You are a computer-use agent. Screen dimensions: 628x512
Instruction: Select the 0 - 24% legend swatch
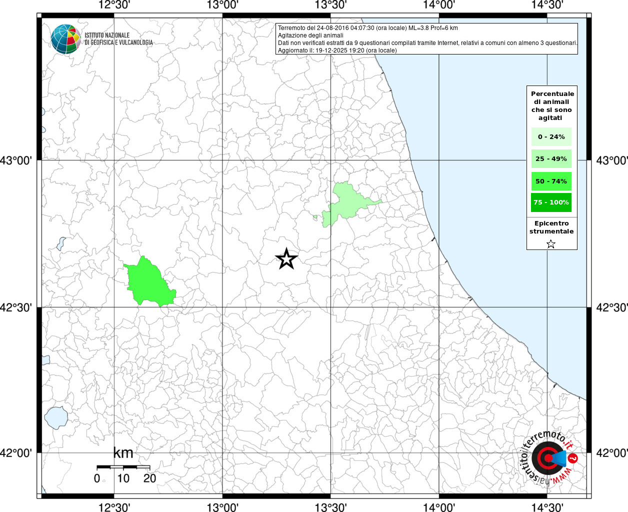coord(551,136)
